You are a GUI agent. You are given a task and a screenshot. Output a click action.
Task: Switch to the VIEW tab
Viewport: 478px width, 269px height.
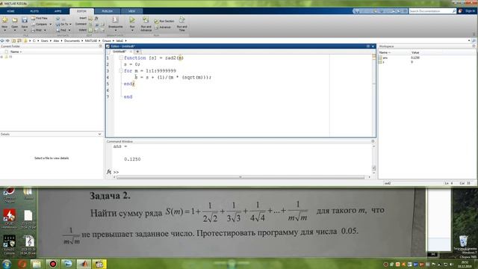(131, 11)
